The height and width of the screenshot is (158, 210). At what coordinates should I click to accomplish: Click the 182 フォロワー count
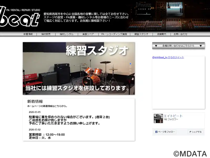point(171,119)
